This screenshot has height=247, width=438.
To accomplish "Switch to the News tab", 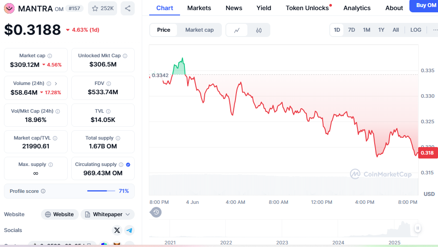I will pos(234,8).
